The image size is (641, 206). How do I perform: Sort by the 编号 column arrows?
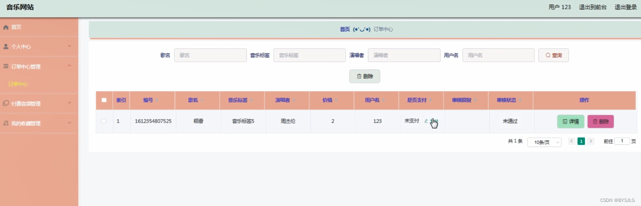coord(157,101)
